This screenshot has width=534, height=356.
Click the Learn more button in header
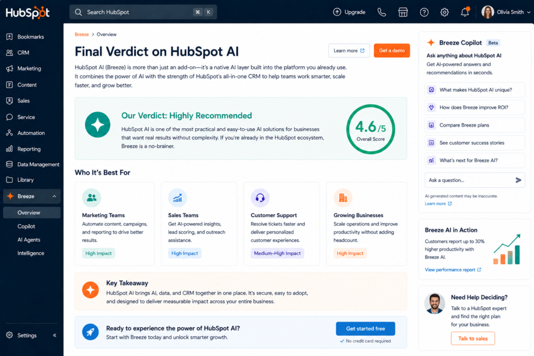(x=349, y=51)
